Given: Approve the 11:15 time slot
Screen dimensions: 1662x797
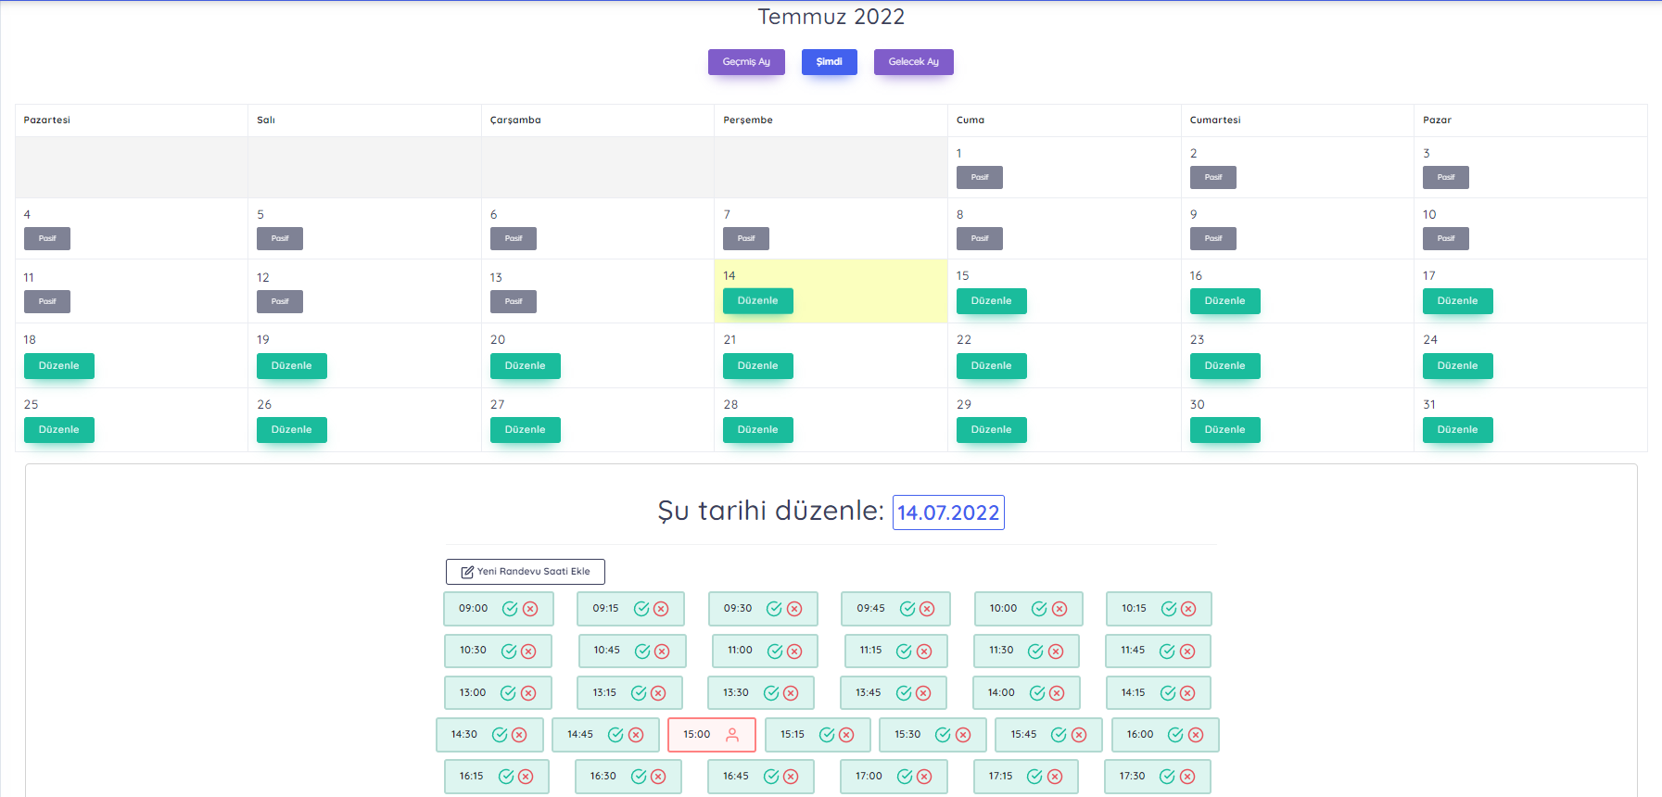Looking at the screenshot, I should click(904, 652).
